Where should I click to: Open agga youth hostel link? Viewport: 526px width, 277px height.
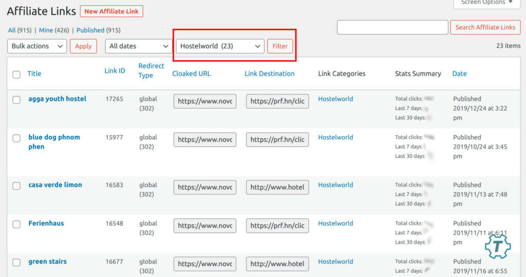pos(58,99)
